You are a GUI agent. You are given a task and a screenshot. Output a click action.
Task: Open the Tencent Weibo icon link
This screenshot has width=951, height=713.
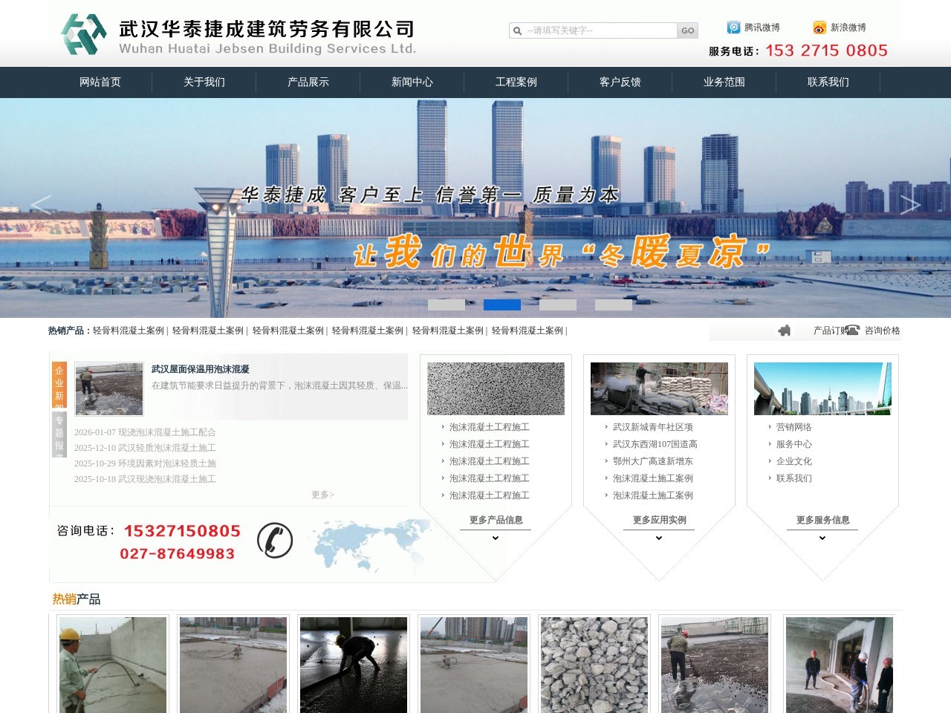point(733,27)
